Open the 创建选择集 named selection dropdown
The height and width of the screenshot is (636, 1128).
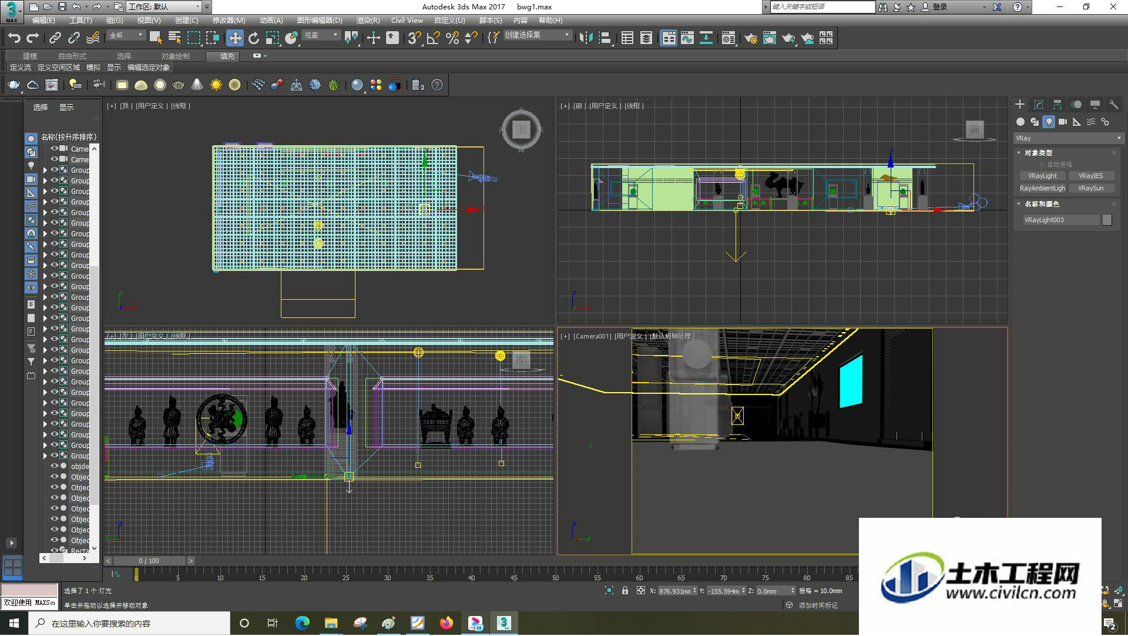pos(537,36)
